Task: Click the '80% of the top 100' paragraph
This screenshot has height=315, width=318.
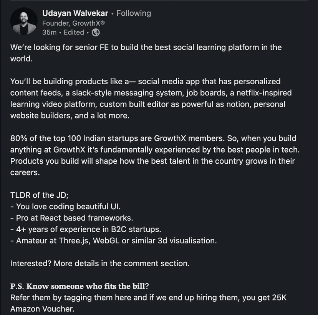Action: [153, 155]
